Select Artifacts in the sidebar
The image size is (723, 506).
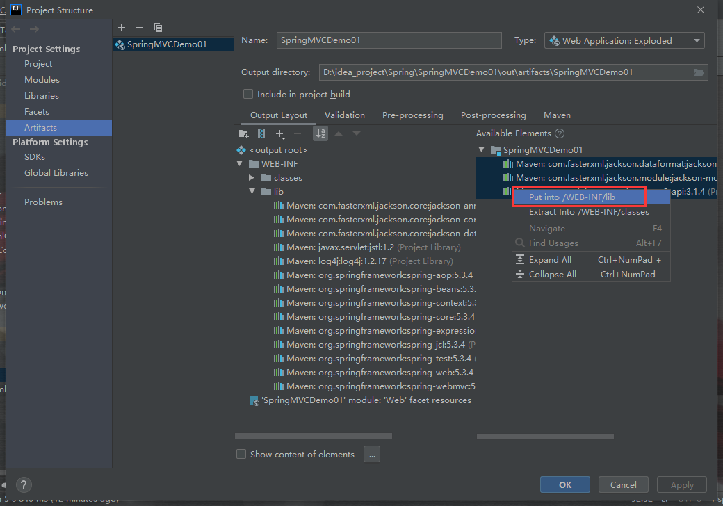point(58,128)
